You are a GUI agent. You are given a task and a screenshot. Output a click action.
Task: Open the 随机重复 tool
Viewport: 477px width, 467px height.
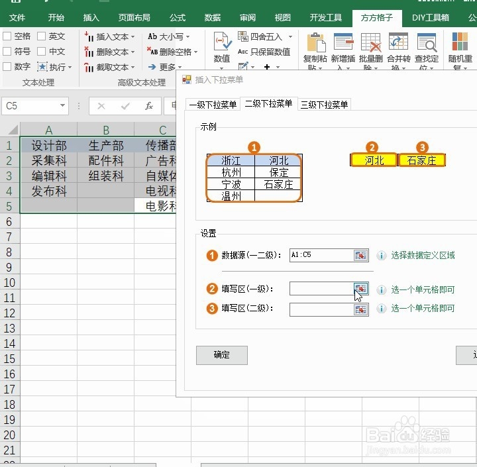tap(460, 51)
